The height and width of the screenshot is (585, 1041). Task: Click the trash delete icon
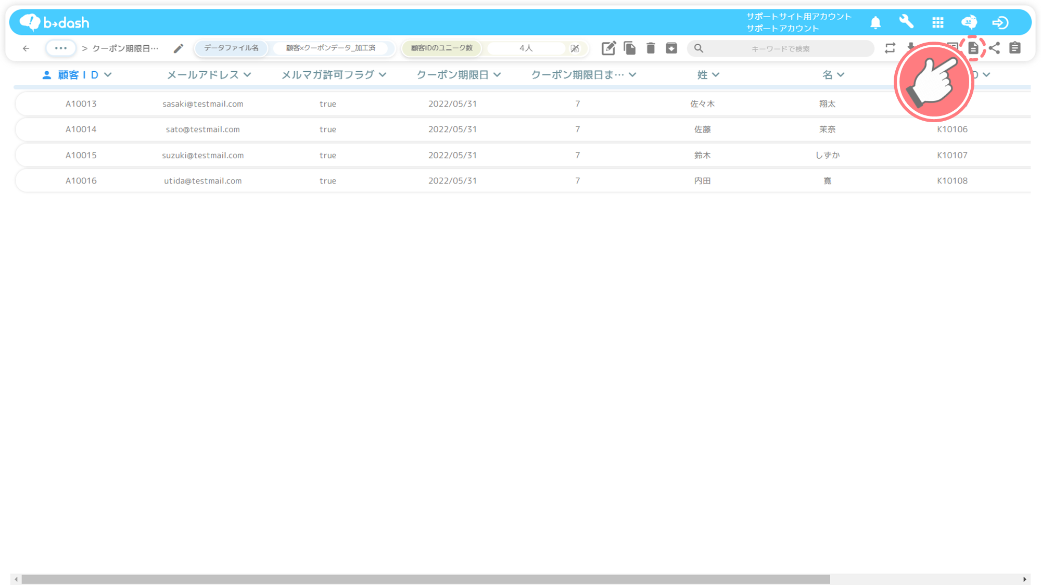tap(651, 48)
